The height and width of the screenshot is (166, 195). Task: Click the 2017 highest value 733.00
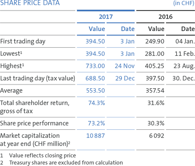[95, 66]
